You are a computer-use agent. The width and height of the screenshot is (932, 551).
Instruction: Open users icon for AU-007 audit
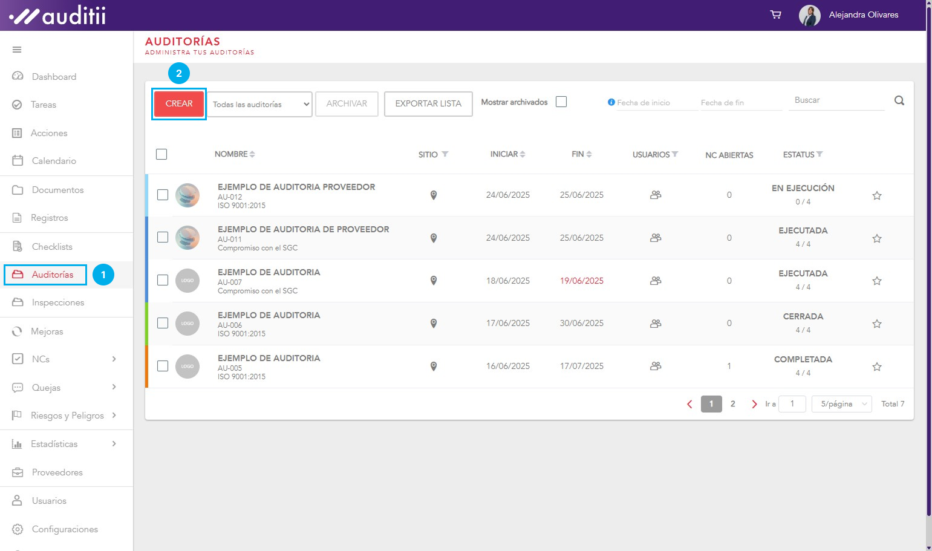click(655, 281)
